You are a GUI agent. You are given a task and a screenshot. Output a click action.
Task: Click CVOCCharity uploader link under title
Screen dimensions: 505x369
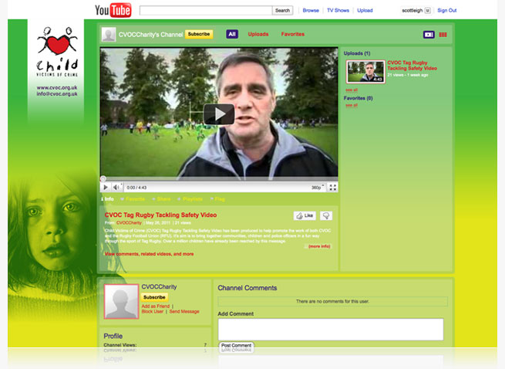click(x=129, y=223)
